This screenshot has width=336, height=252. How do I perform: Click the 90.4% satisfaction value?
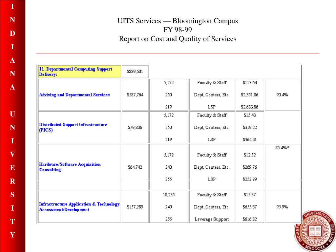pyautogui.click(x=282, y=95)
